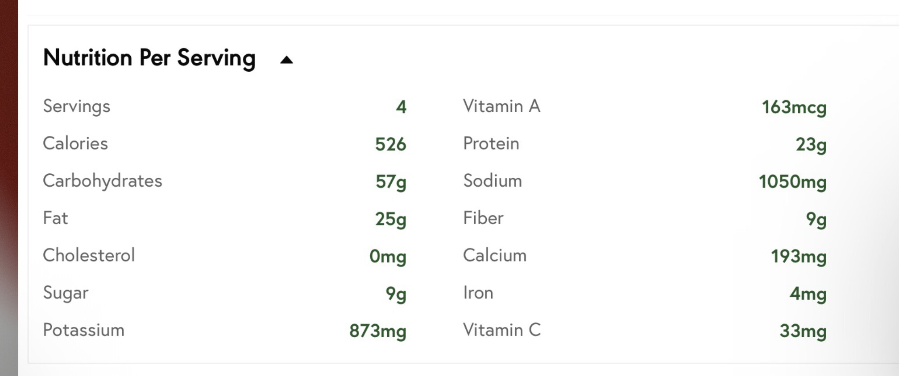
Task: Select the Sugar value 9g
Action: (396, 294)
